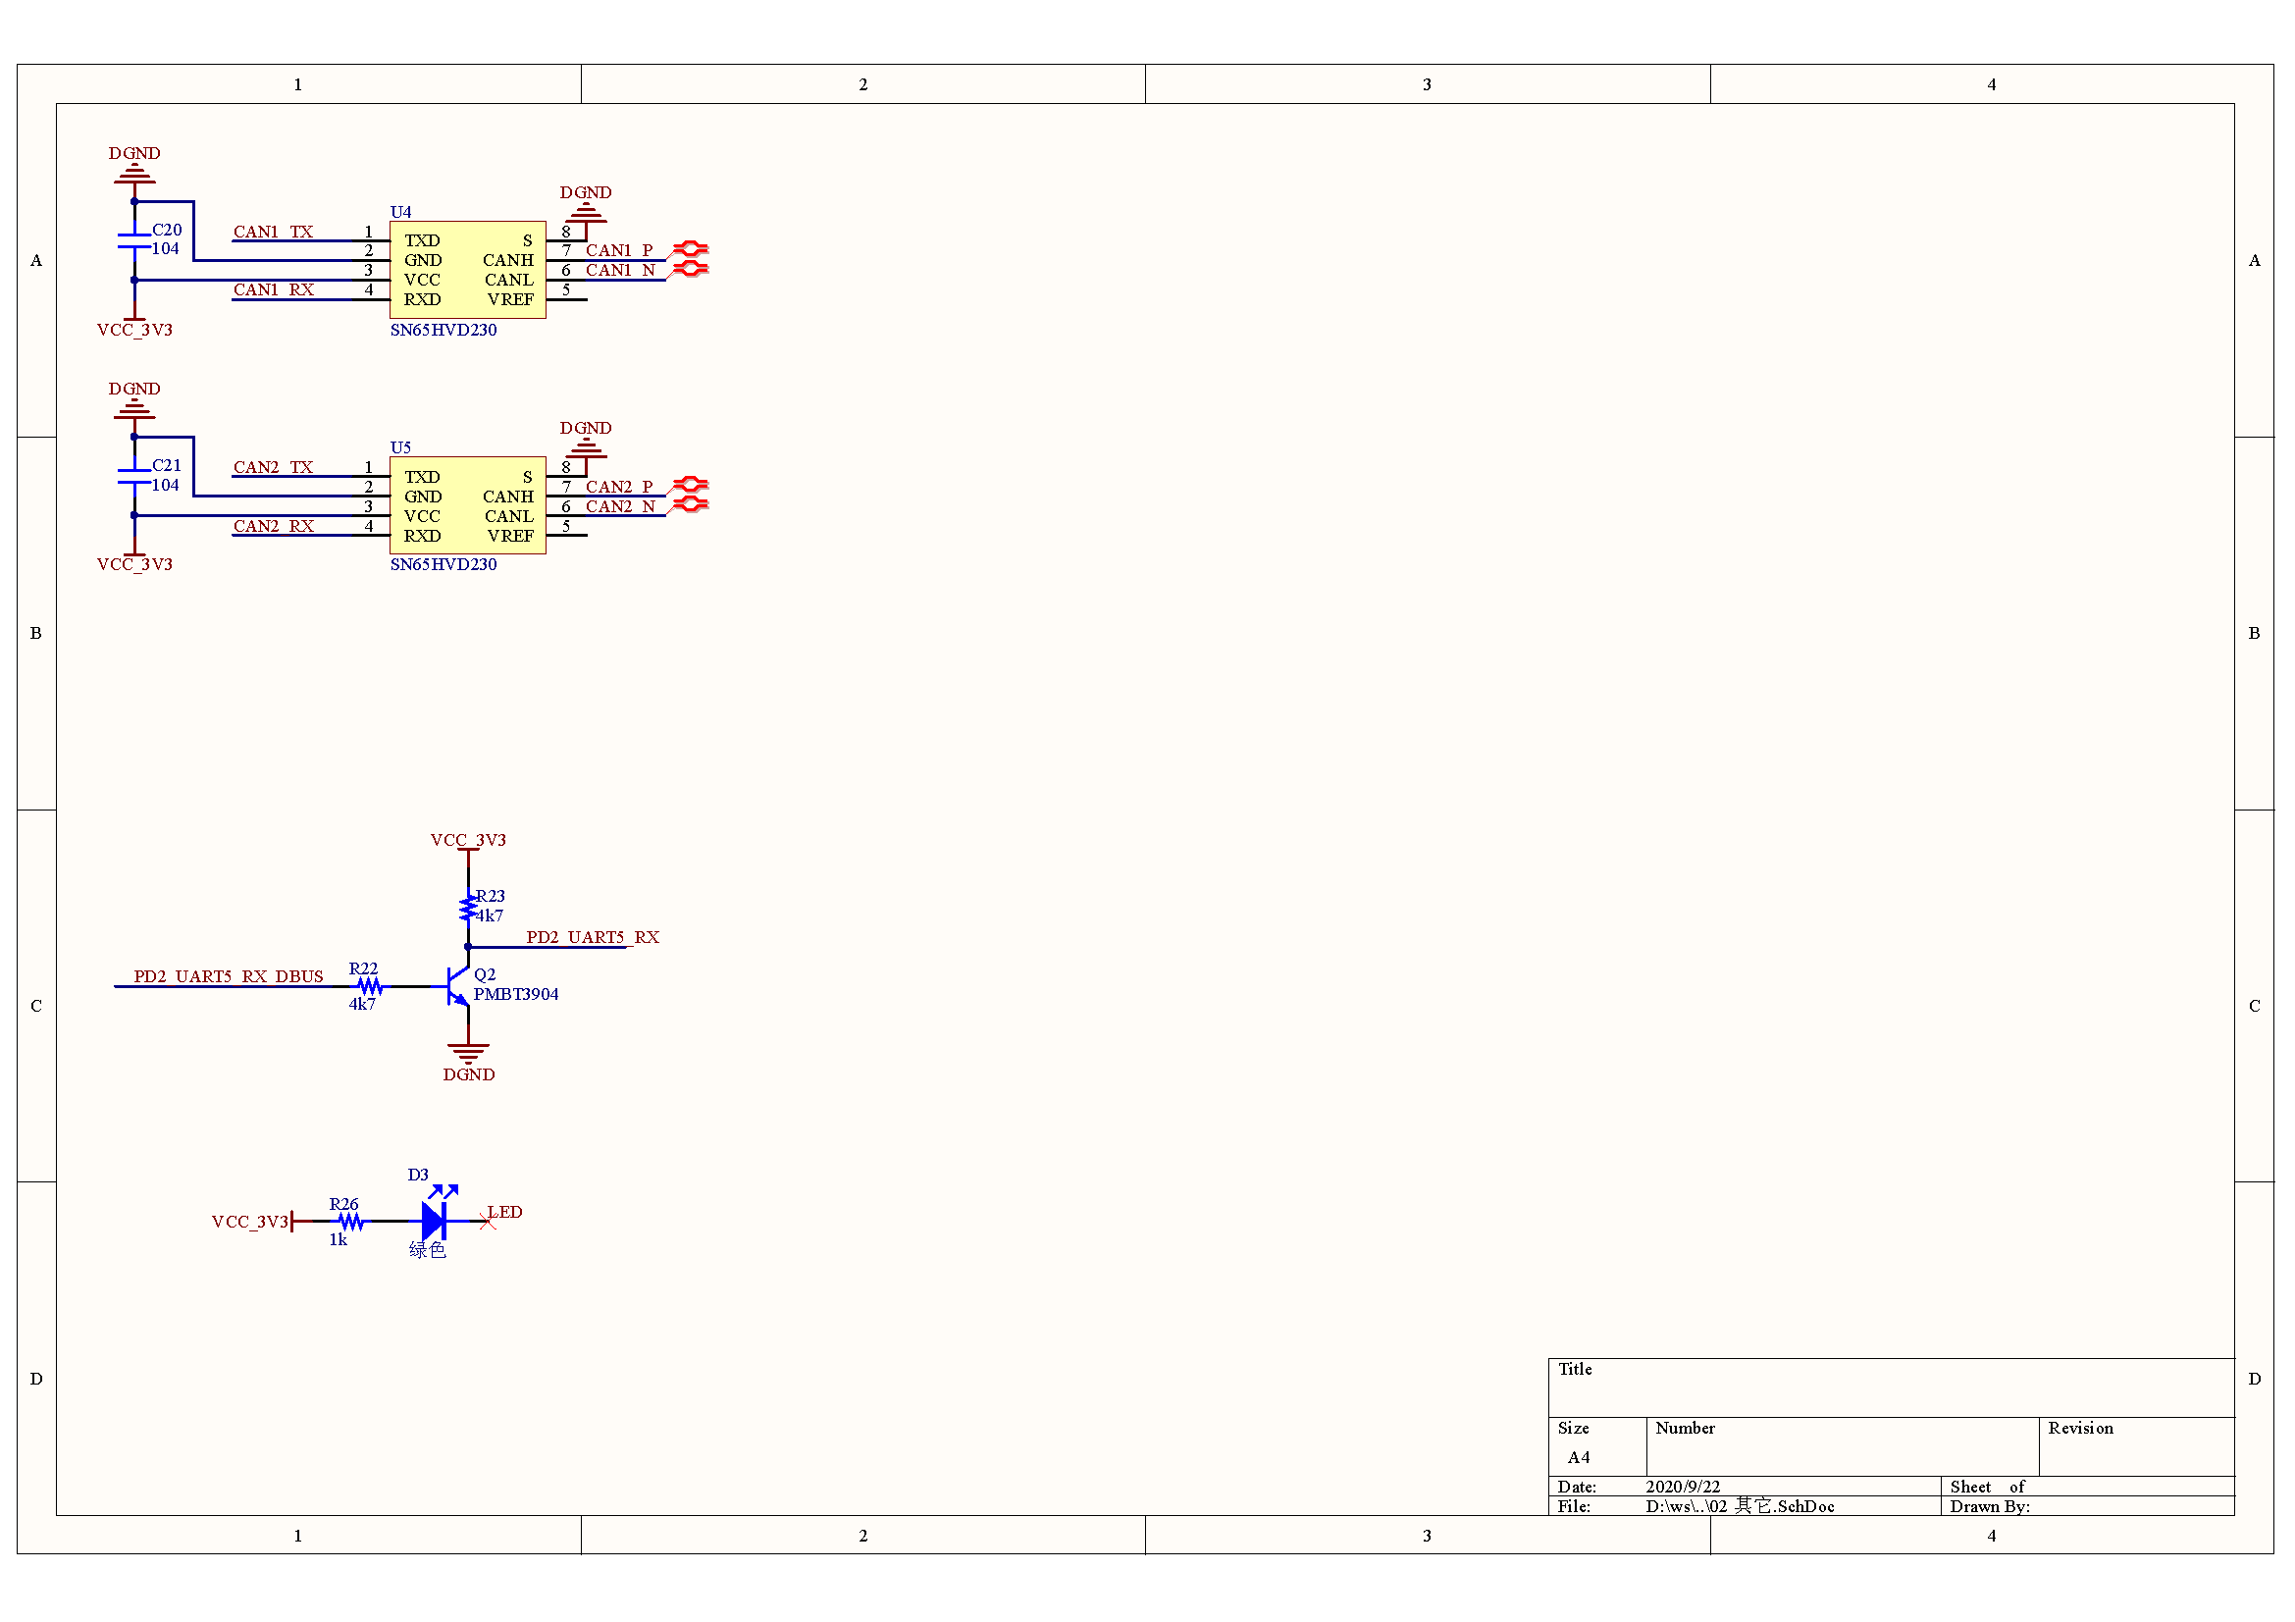Viewport: 2295px width, 1622px height.
Task: Click the Title field in title block
Action: pyautogui.click(x=1891, y=1388)
